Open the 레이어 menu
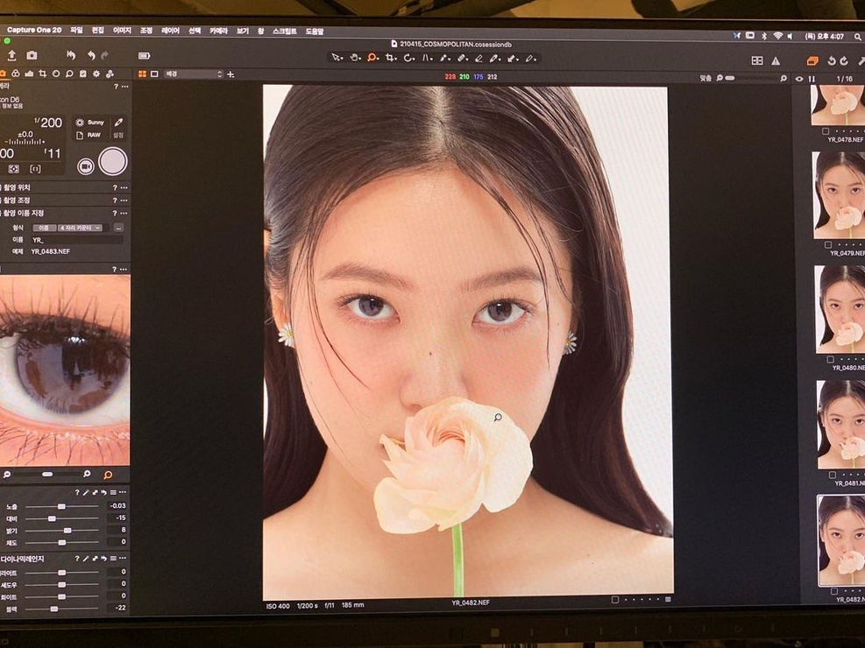The width and height of the screenshot is (865, 648). coord(170,31)
